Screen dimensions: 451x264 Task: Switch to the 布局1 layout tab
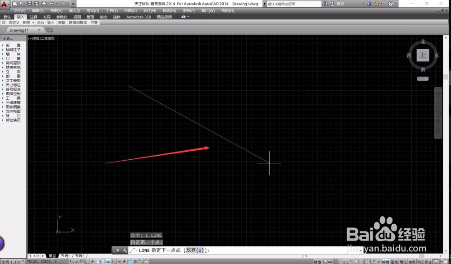pyautogui.click(x=65, y=255)
